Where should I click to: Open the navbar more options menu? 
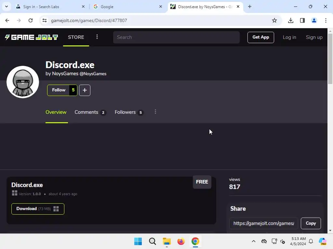97,37
